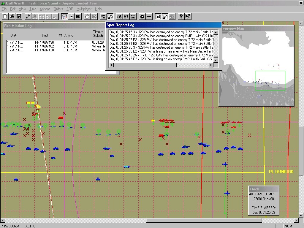Click the explosion burst toolbar icon
Screen dimensions: 304x228
pos(71,17)
